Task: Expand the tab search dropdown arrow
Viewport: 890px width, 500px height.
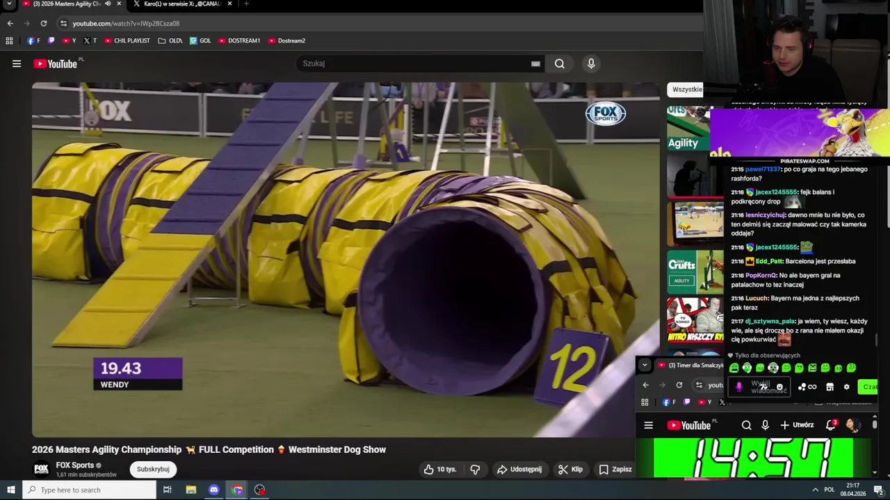Action: coord(9,4)
